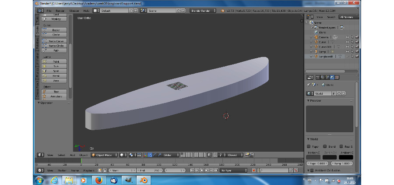Open the pivot point dropdown
Image resolution: width=394 pixels, height=185 pixels.
(x=132, y=155)
